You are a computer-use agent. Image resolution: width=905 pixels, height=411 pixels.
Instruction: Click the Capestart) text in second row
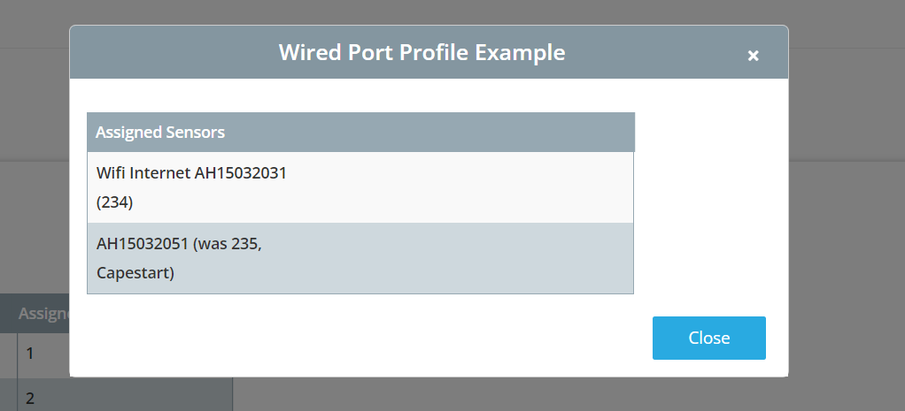coord(135,272)
